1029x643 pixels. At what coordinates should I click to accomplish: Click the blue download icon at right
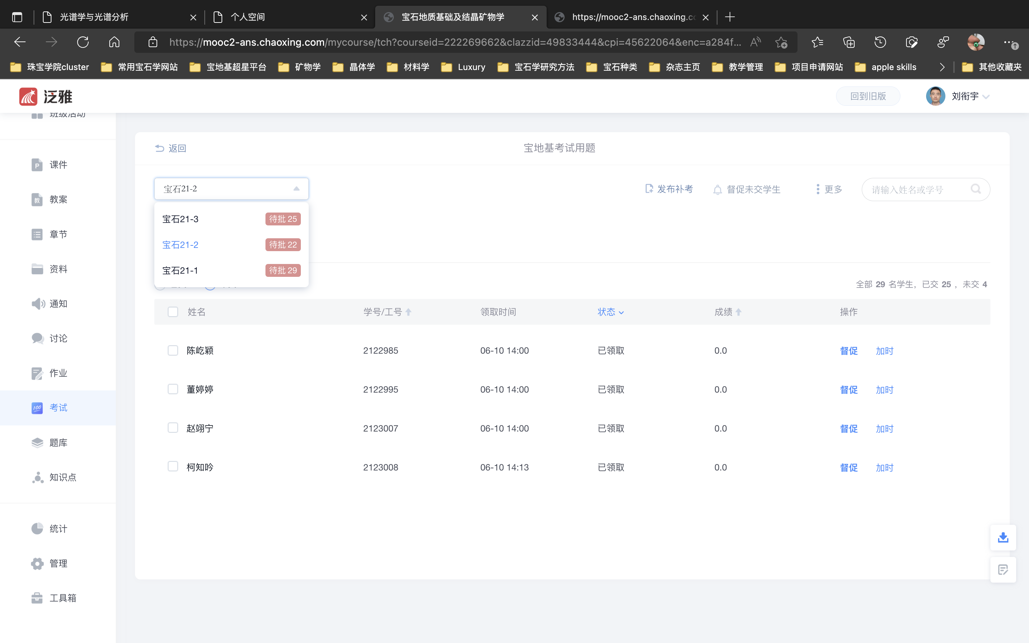pyautogui.click(x=1003, y=538)
